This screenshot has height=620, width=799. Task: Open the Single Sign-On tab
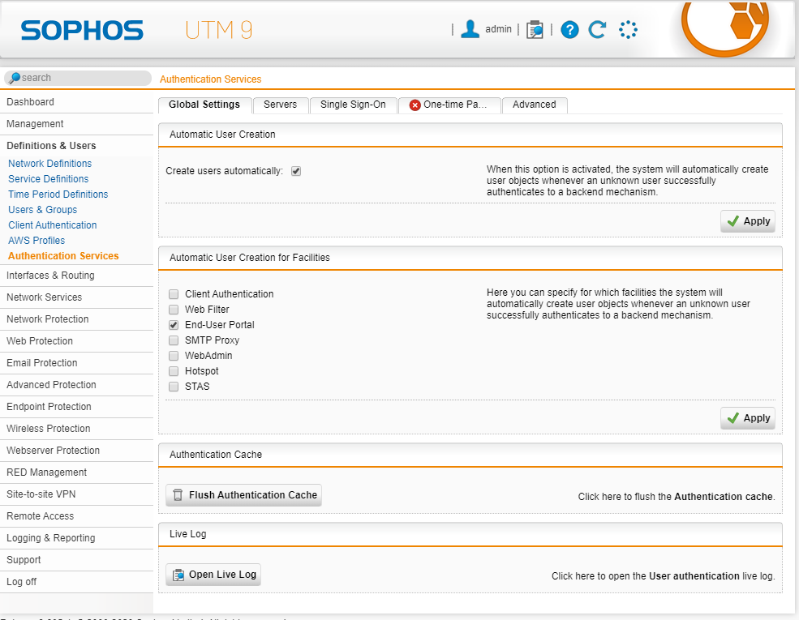coord(353,105)
